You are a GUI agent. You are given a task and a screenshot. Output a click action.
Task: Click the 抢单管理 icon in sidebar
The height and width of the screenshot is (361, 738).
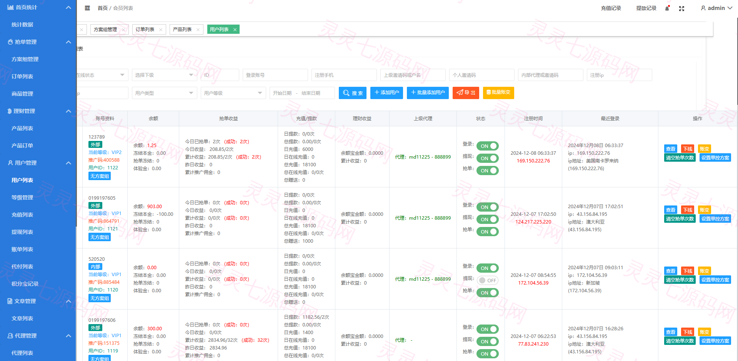click(x=10, y=42)
